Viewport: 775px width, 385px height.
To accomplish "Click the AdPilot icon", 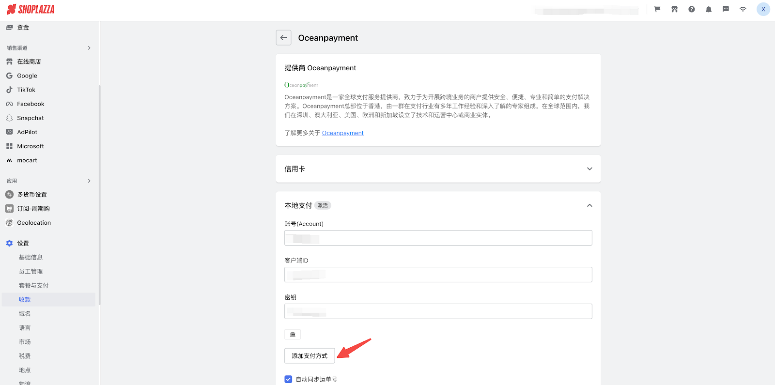I will (9, 132).
